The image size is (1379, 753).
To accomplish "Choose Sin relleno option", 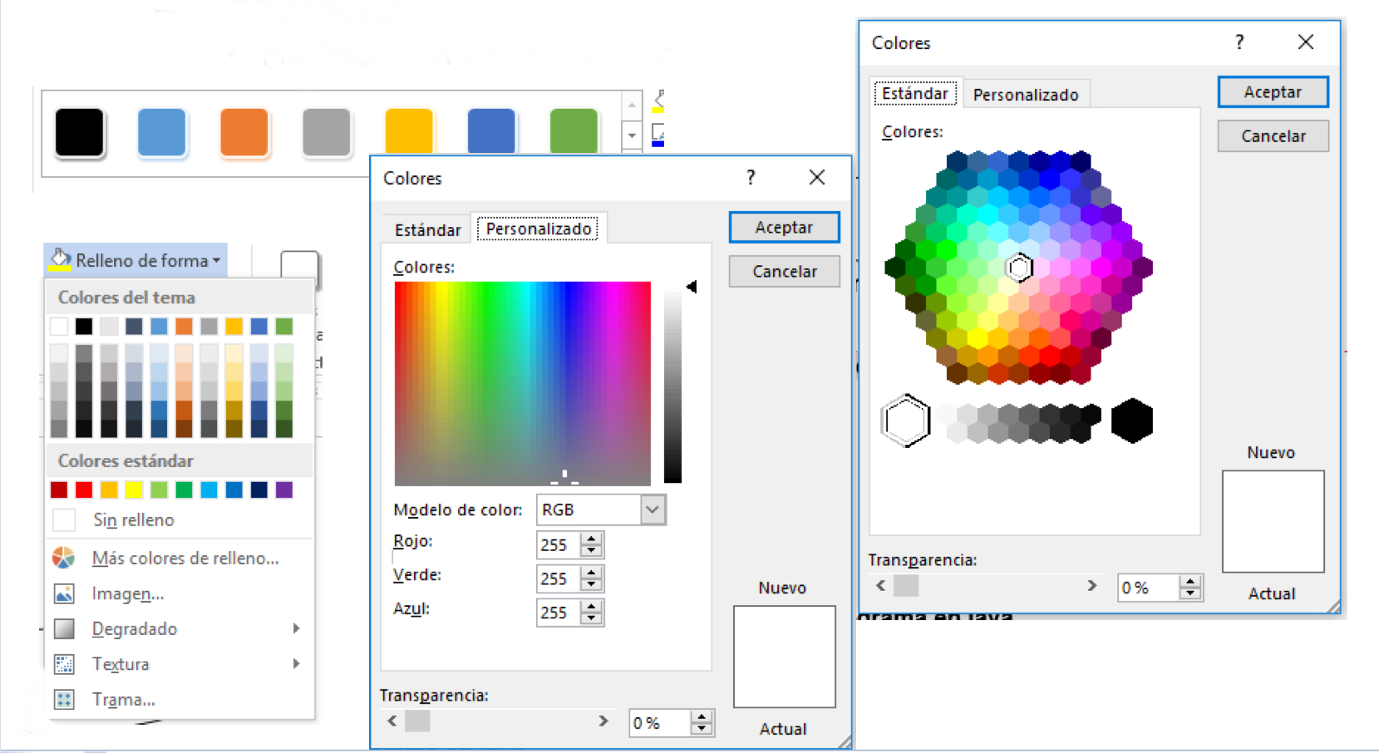I will point(180,520).
